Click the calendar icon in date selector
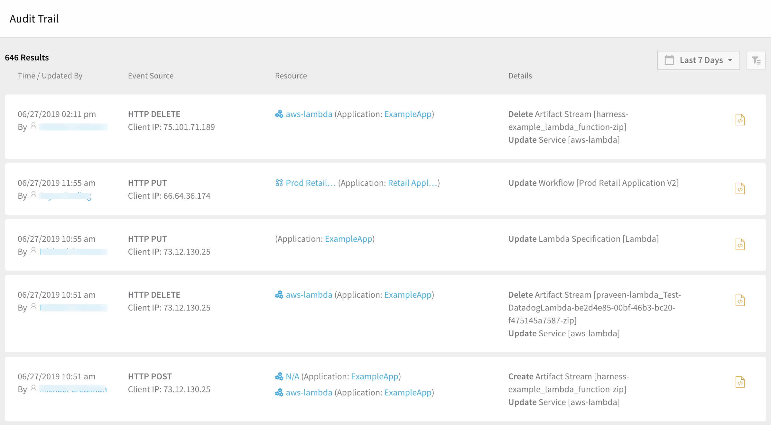Image resolution: width=771 pixels, height=425 pixels. (x=669, y=60)
